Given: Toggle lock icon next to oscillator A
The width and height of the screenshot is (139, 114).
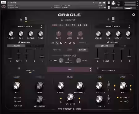Looking at the screenshot, I should 21,19.
